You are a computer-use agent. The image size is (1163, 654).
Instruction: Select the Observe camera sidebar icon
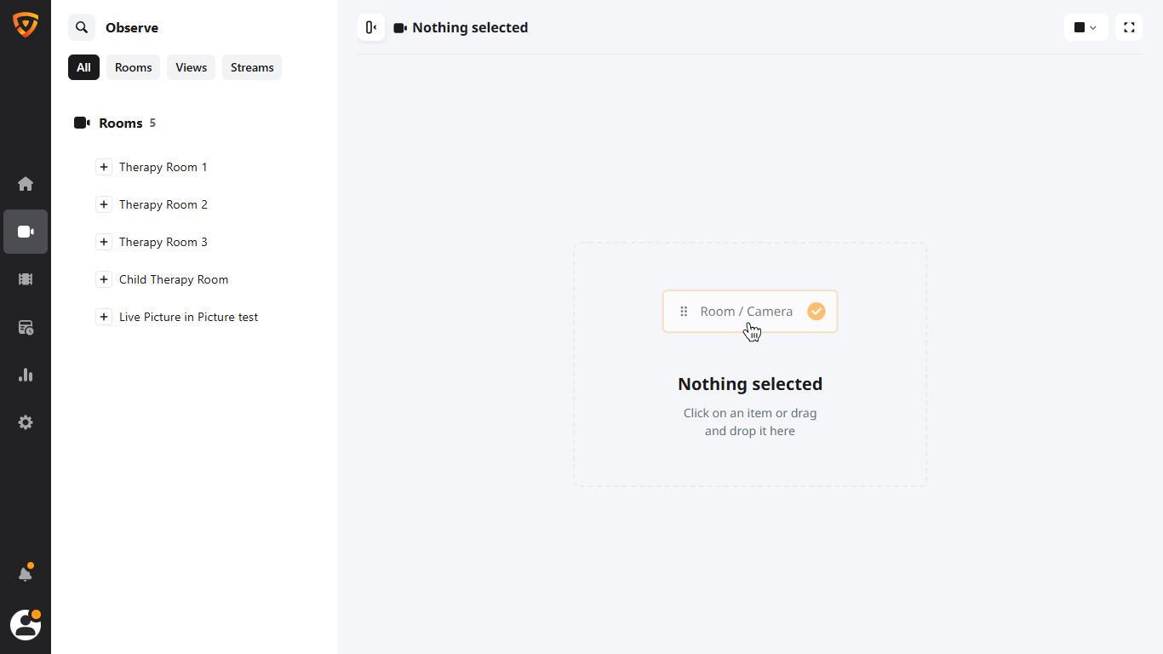coord(26,232)
